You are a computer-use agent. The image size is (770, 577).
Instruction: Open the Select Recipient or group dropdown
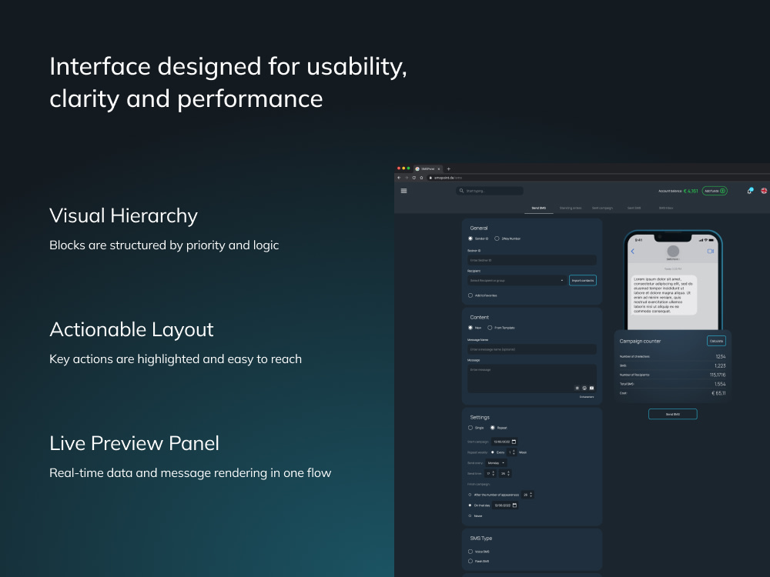point(517,281)
